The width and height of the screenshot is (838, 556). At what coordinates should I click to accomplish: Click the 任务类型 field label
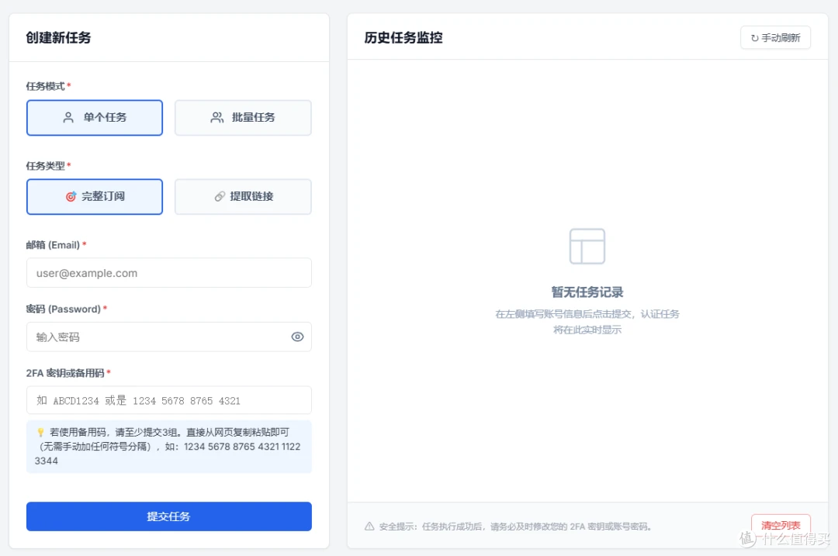[x=46, y=166]
